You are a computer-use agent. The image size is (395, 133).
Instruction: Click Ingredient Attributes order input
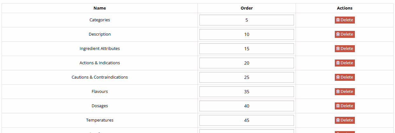point(247,49)
